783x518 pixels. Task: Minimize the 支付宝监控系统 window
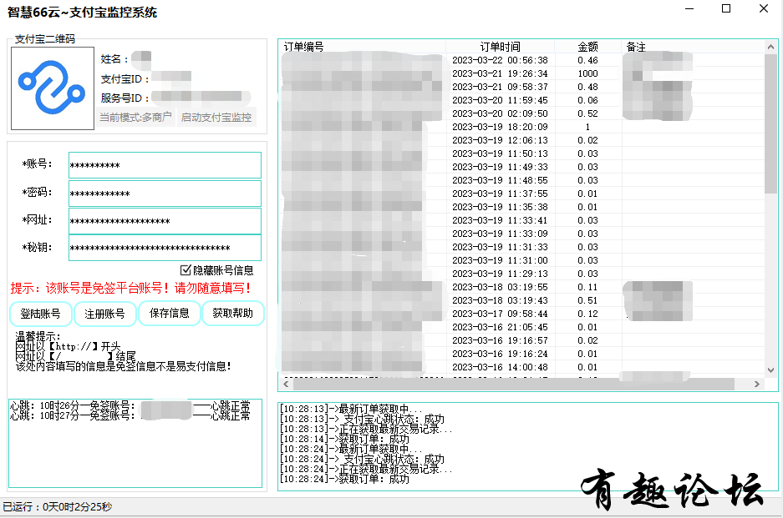[689, 9]
